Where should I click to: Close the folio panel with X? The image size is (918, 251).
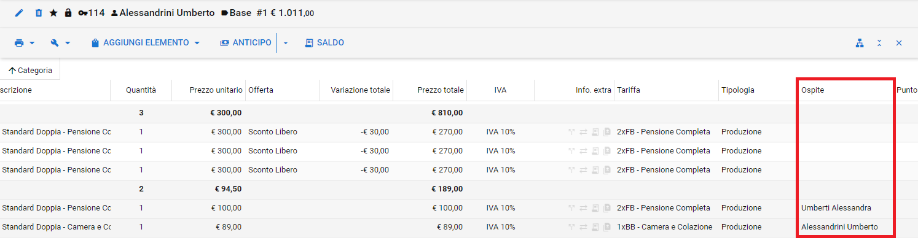pyautogui.click(x=899, y=43)
